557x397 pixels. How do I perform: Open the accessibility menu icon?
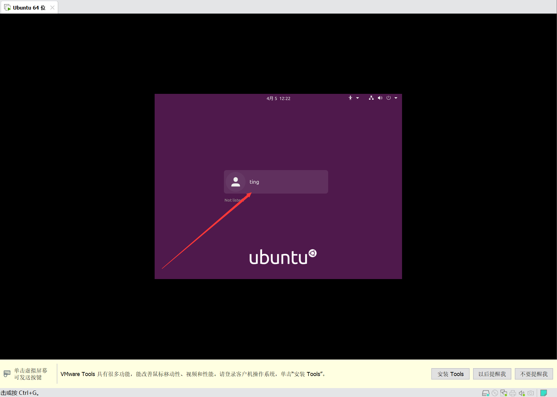click(x=350, y=98)
